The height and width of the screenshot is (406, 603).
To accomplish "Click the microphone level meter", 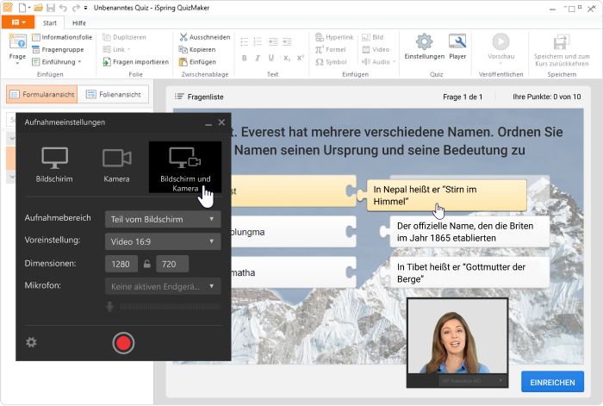I will point(171,307).
